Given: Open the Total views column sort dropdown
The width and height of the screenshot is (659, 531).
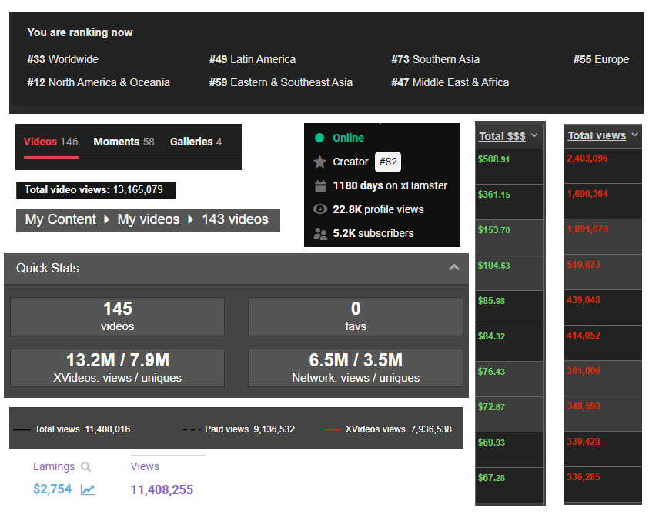Looking at the screenshot, I should (x=634, y=135).
